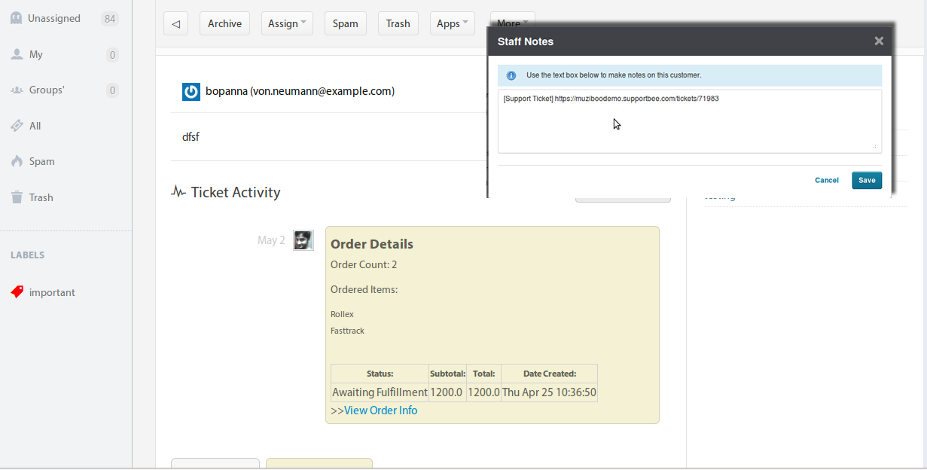Click the bopanna customer avatar icon
The width and height of the screenshot is (927, 470).
coord(191,91)
